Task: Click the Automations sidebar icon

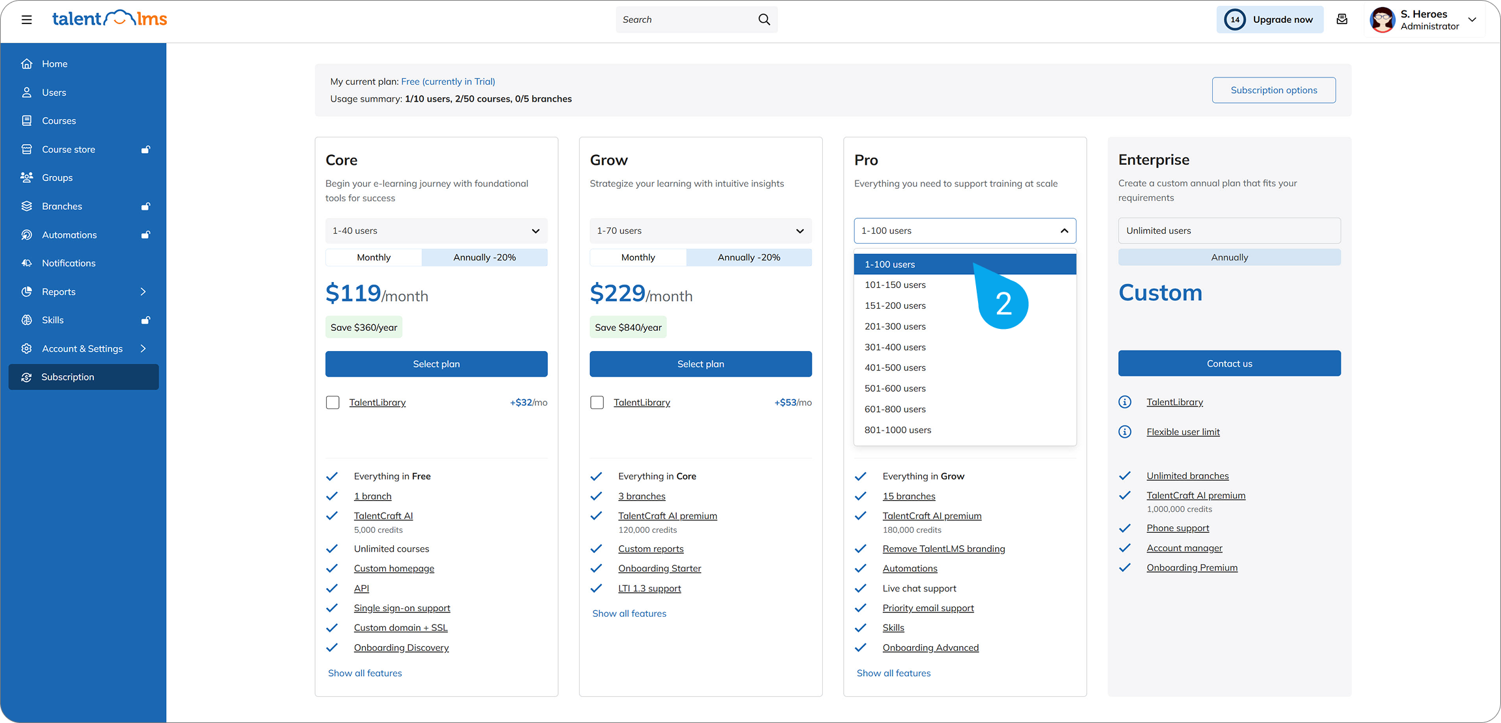Action: point(27,234)
